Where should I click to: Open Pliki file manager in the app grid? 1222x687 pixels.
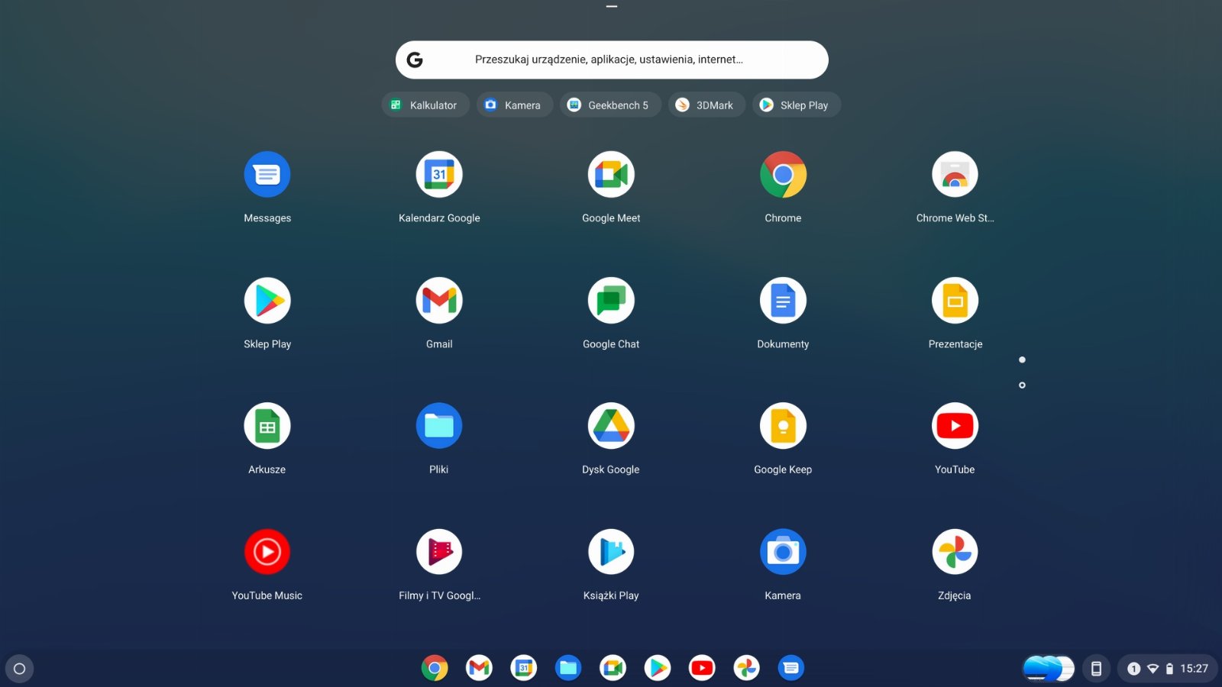[439, 426]
